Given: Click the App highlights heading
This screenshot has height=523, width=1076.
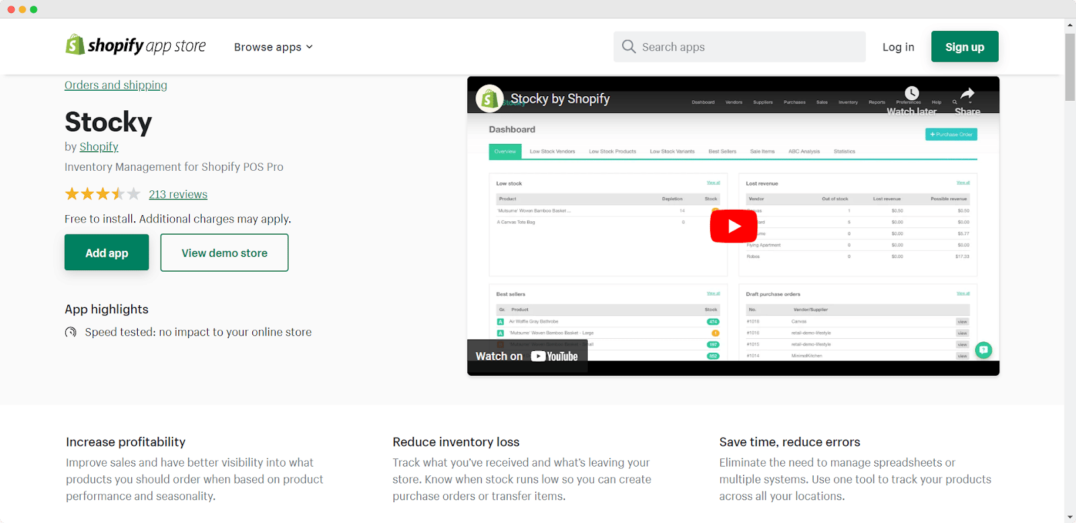Looking at the screenshot, I should click(106, 309).
